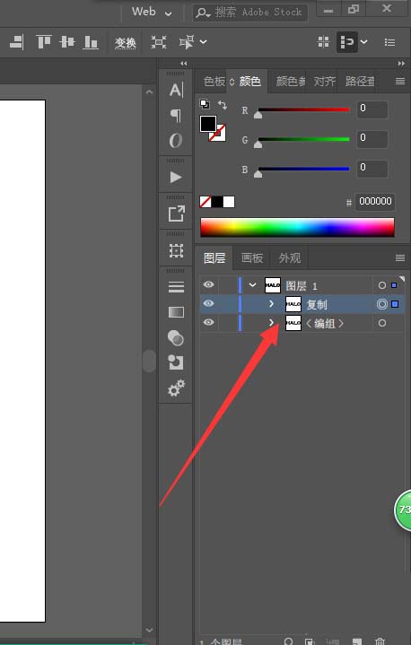Click the 搜索 Adobe Stock search field
Image resolution: width=411 pixels, height=645 pixels.
(x=250, y=13)
